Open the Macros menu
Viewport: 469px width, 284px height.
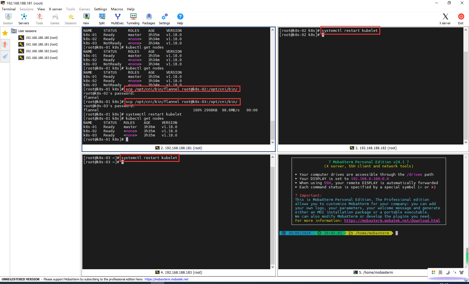pos(117,9)
